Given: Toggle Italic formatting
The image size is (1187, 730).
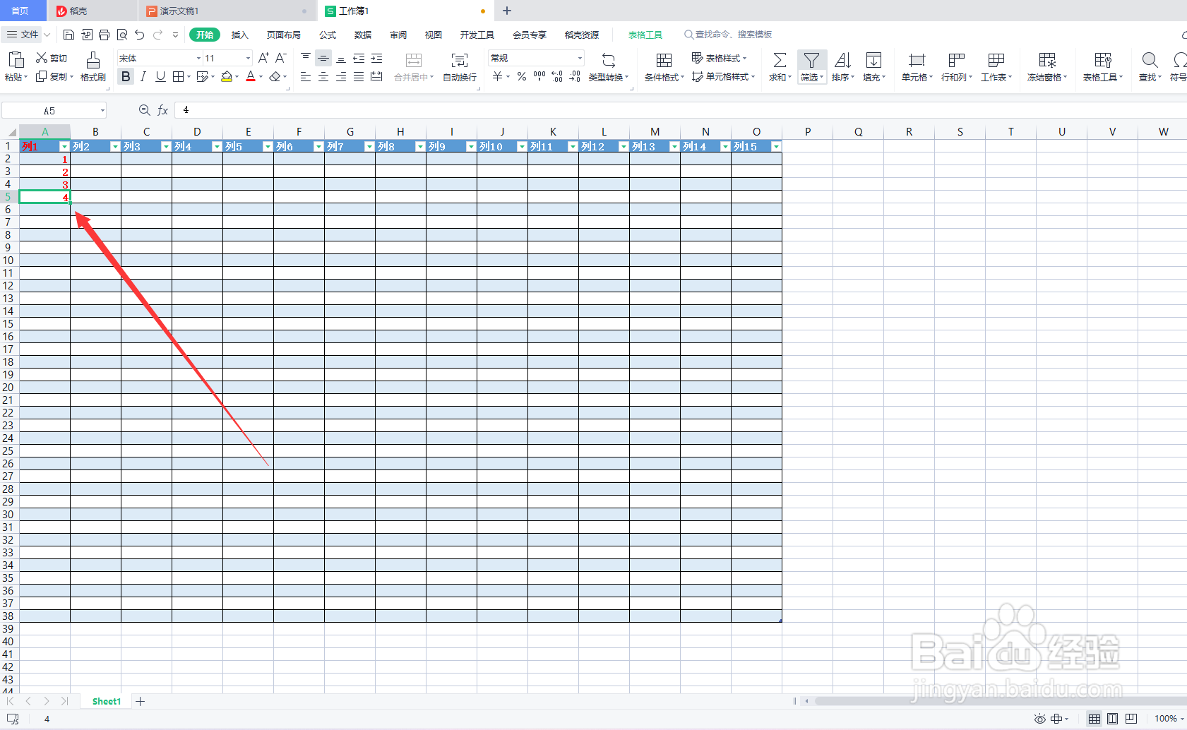Looking at the screenshot, I should click(x=143, y=76).
